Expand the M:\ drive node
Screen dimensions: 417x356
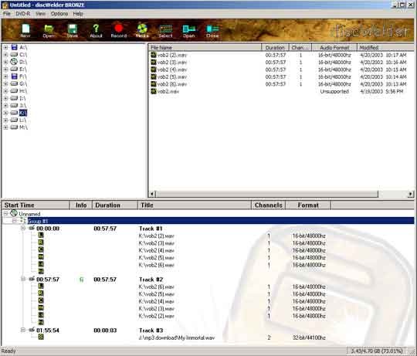5,127
